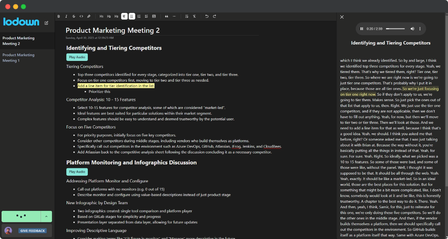Select Product Marketing Meeting 2 in sidebar
The image size is (448, 239).
click(x=18, y=41)
